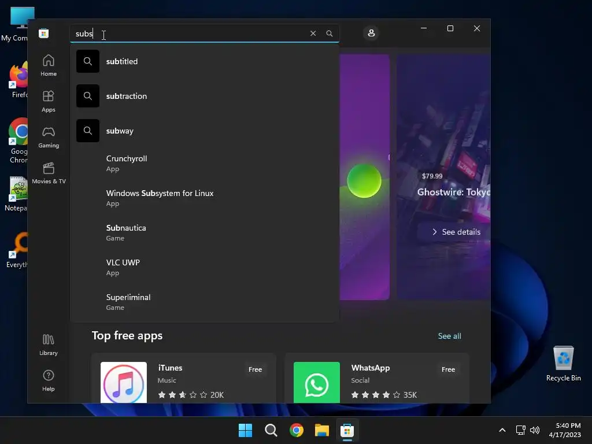Click the search icon beside subtraction
Screen dimensions: 592x444
tap(88, 96)
